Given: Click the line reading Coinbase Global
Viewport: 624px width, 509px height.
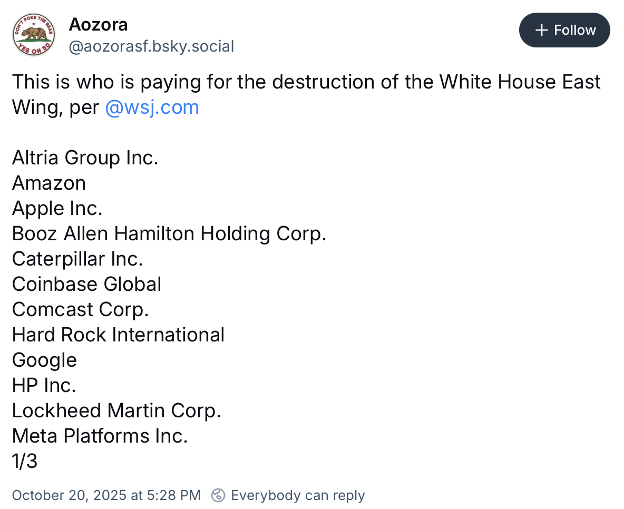Looking at the screenshot, I should 86,284.
